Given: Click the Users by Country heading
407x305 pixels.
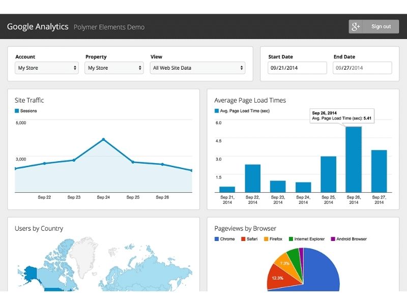Looking at the screenshot, I should pos(39,228).
